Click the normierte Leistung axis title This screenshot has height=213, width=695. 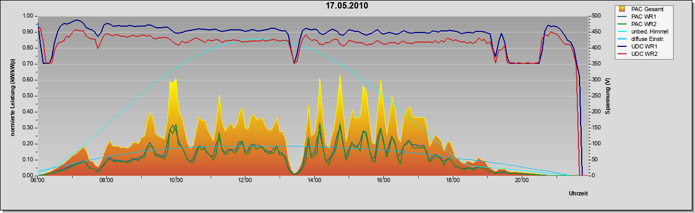(x=12, y=97)
